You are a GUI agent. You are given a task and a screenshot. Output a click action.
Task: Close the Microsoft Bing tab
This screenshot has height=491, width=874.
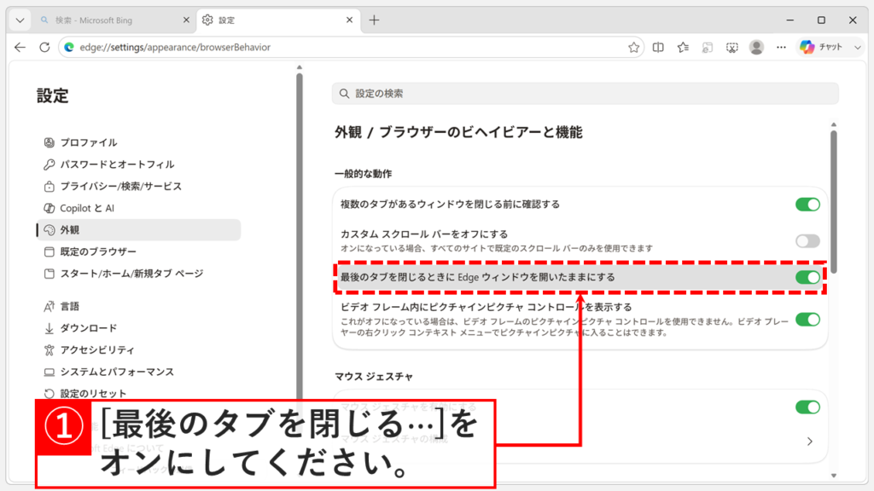pyautogui.click(x=186, y=20)
